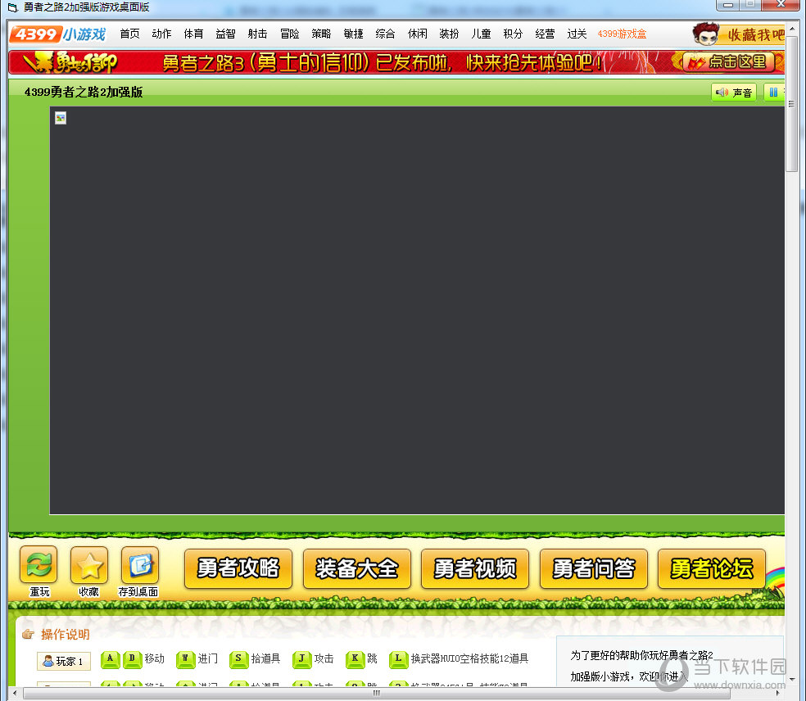
Task: Close the game window
Action: [781, 5]
